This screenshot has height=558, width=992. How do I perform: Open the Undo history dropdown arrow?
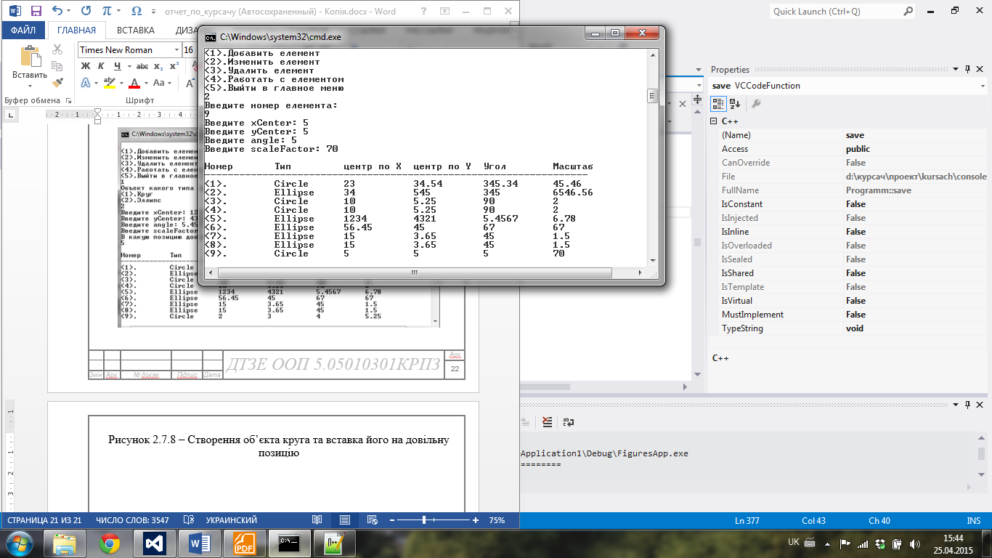pyautogui.click(x=70, y=12)
